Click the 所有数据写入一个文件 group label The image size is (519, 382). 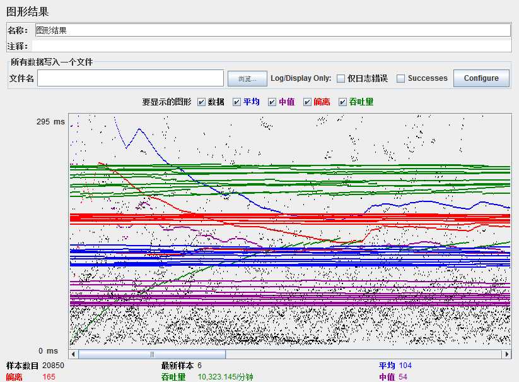click(x=52, y=62)
